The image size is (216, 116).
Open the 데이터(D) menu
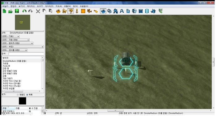(x=49, y=6)
